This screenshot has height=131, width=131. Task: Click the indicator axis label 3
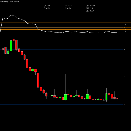tap(125, 31)
